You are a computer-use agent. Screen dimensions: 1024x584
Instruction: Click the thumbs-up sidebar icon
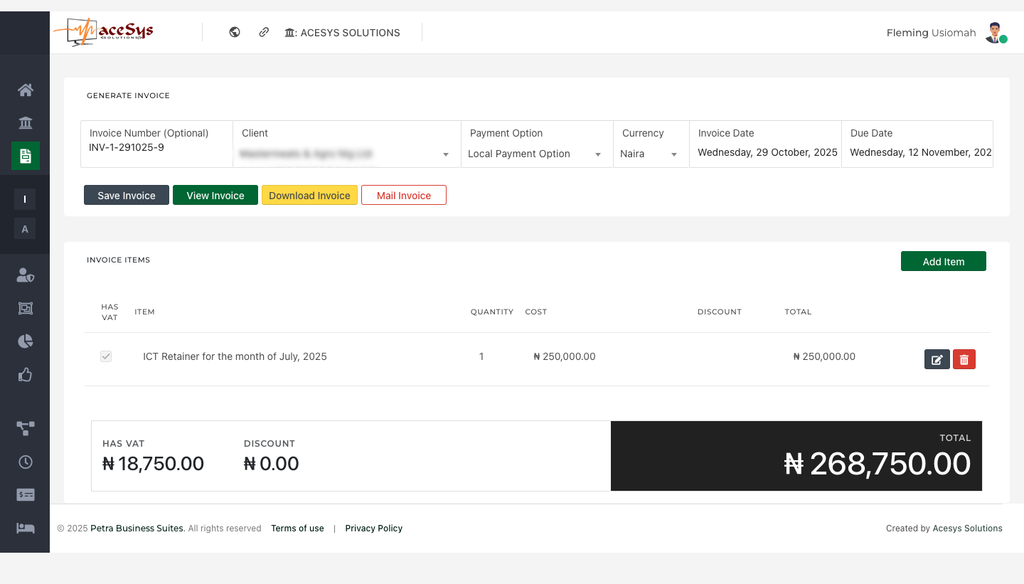pos(26,375)
